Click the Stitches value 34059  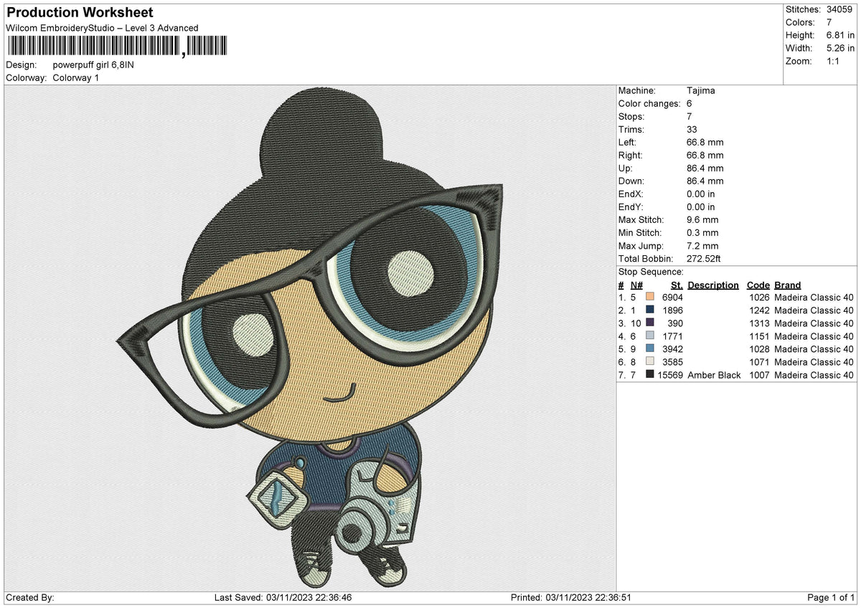841,10
